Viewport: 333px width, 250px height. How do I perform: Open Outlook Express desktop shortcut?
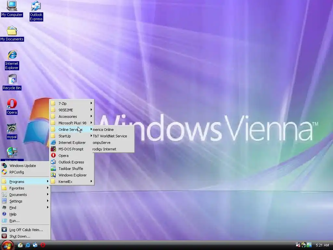pos(36,11)
